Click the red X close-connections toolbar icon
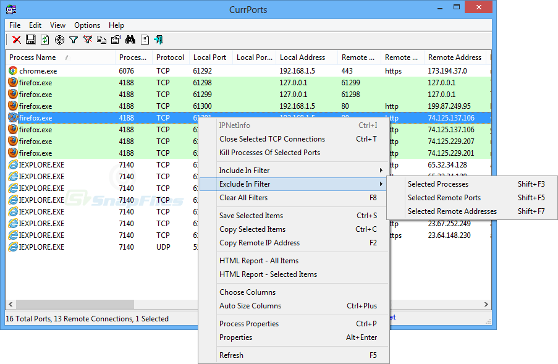This screenshot has width=558, height=364. click(x=16, y=40)
